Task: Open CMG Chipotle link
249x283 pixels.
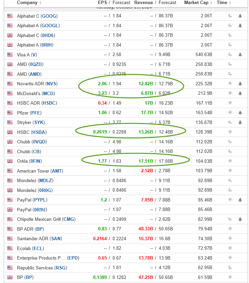Action: [x=69, y=219]
